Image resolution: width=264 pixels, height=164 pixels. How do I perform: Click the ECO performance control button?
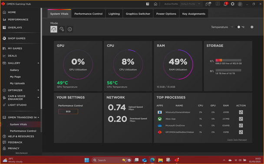click(68, 112)
